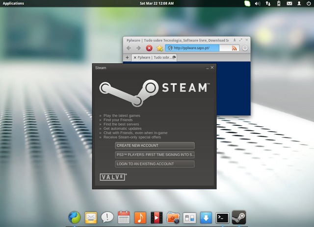Click the green chat indicator in panel
The image size is (314, 227).
(247, 3)
